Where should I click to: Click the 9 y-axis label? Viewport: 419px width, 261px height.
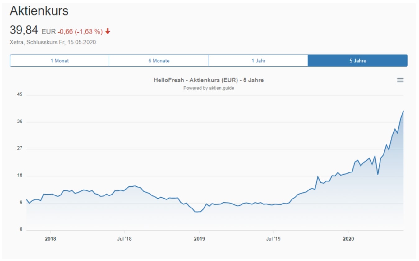click(x=21, y=203)
